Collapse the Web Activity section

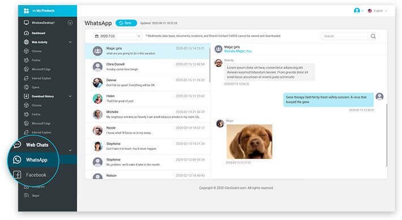click(70, 42)
